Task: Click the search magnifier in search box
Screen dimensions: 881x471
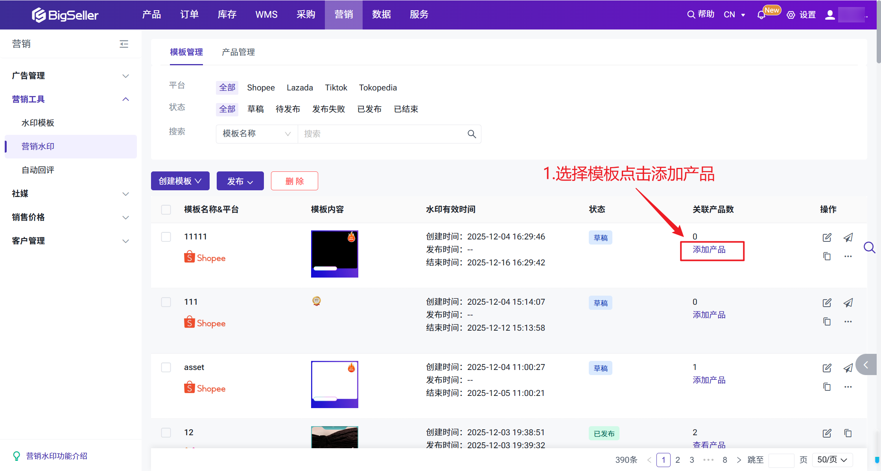Action: tap(472, 134)
